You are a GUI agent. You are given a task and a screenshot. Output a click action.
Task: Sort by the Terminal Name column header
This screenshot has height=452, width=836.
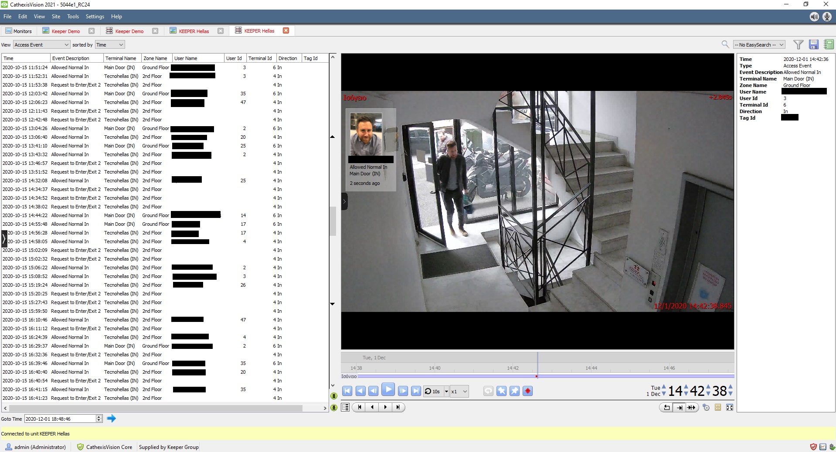[x=122, y=58]
